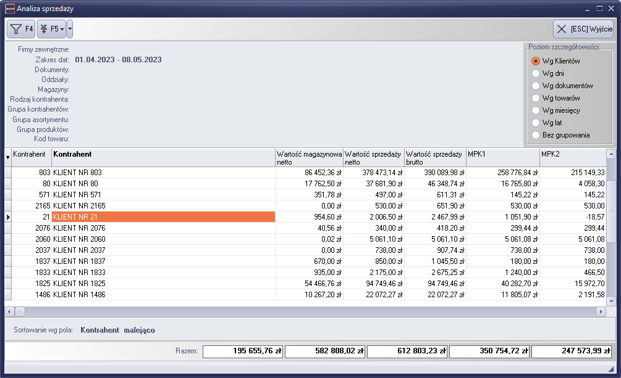Click the Razem total field showing 582 808,02 zł

tap(324, 351)
